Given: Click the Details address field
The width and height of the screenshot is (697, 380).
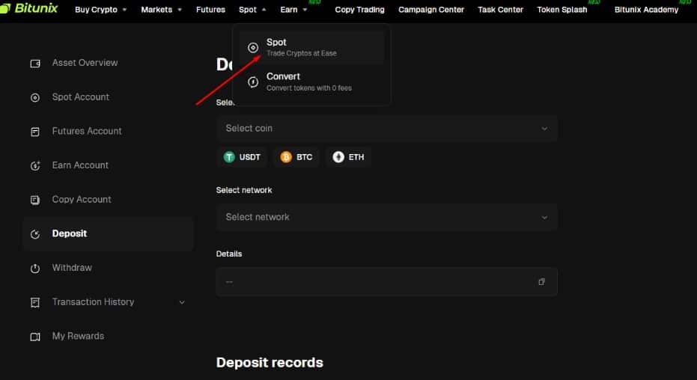Looking at the screenshot, I should 387,282.
